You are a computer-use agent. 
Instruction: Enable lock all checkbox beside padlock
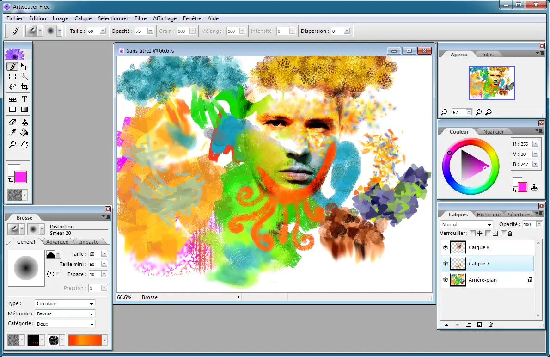point(504,234)
